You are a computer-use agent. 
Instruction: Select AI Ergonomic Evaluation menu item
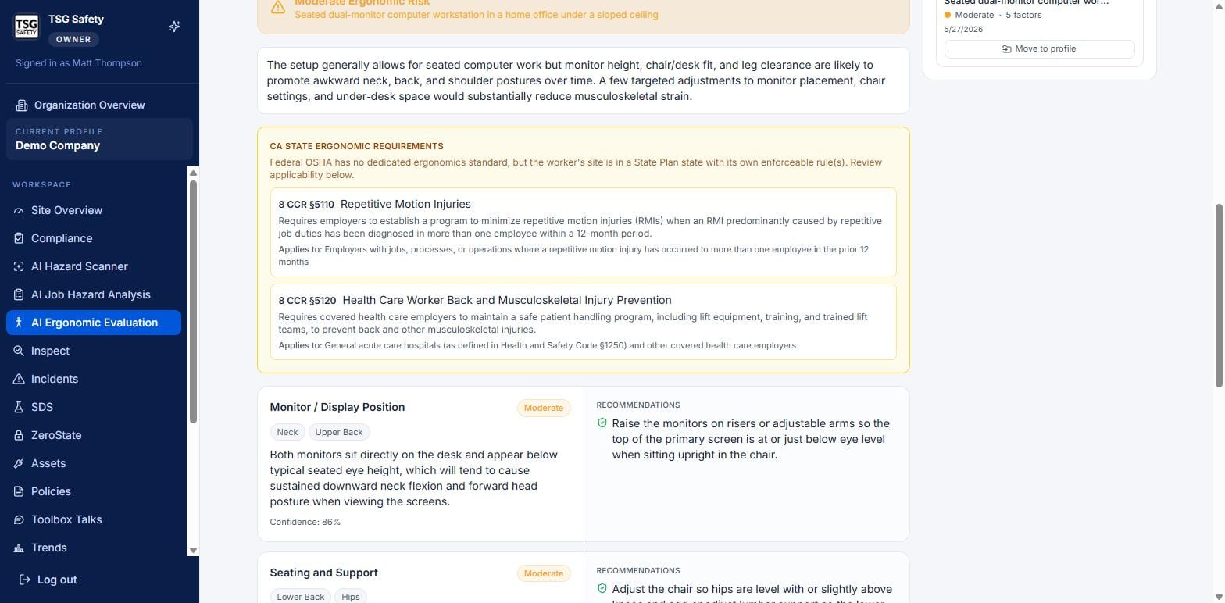(x=94, y=323)
